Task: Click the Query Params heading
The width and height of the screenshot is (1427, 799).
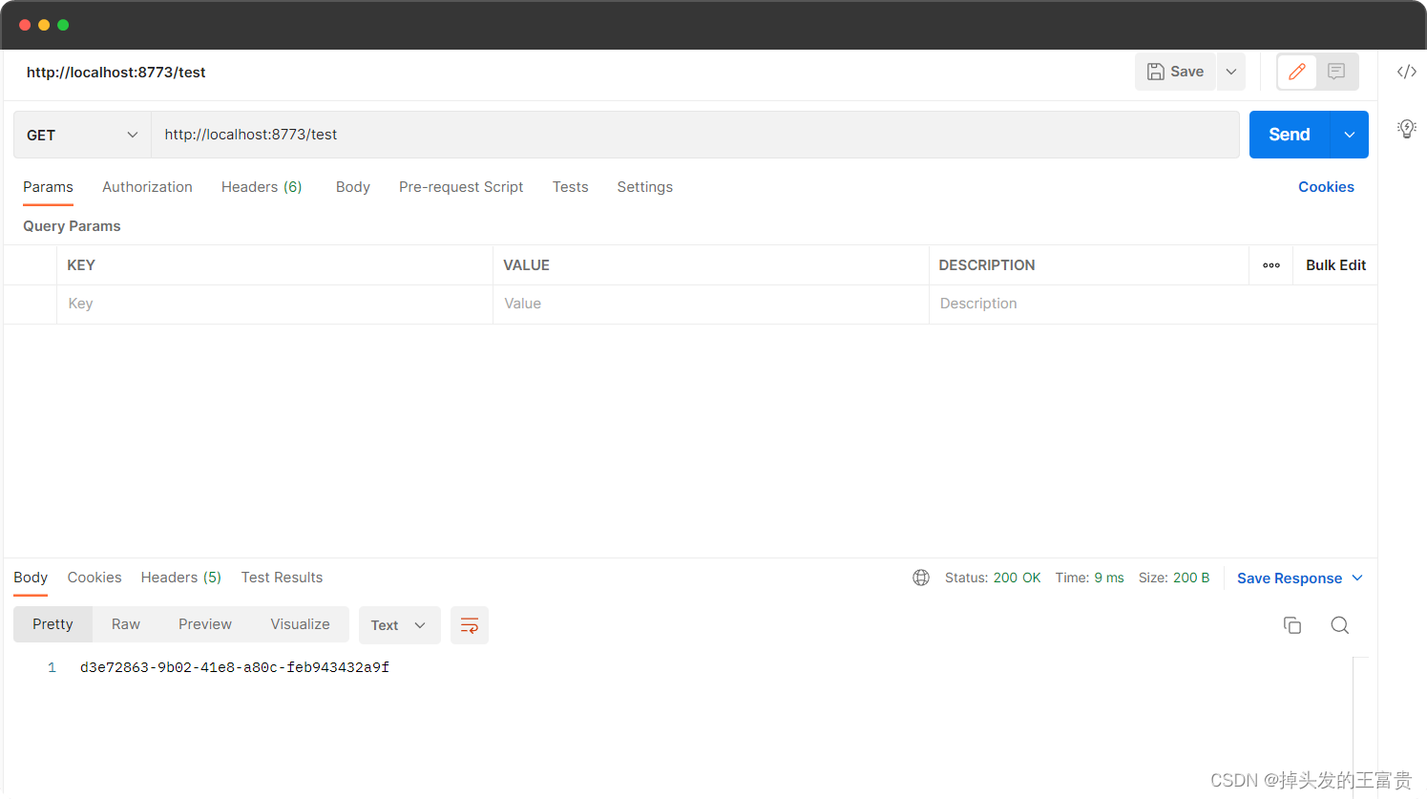Action: (72, 226)
